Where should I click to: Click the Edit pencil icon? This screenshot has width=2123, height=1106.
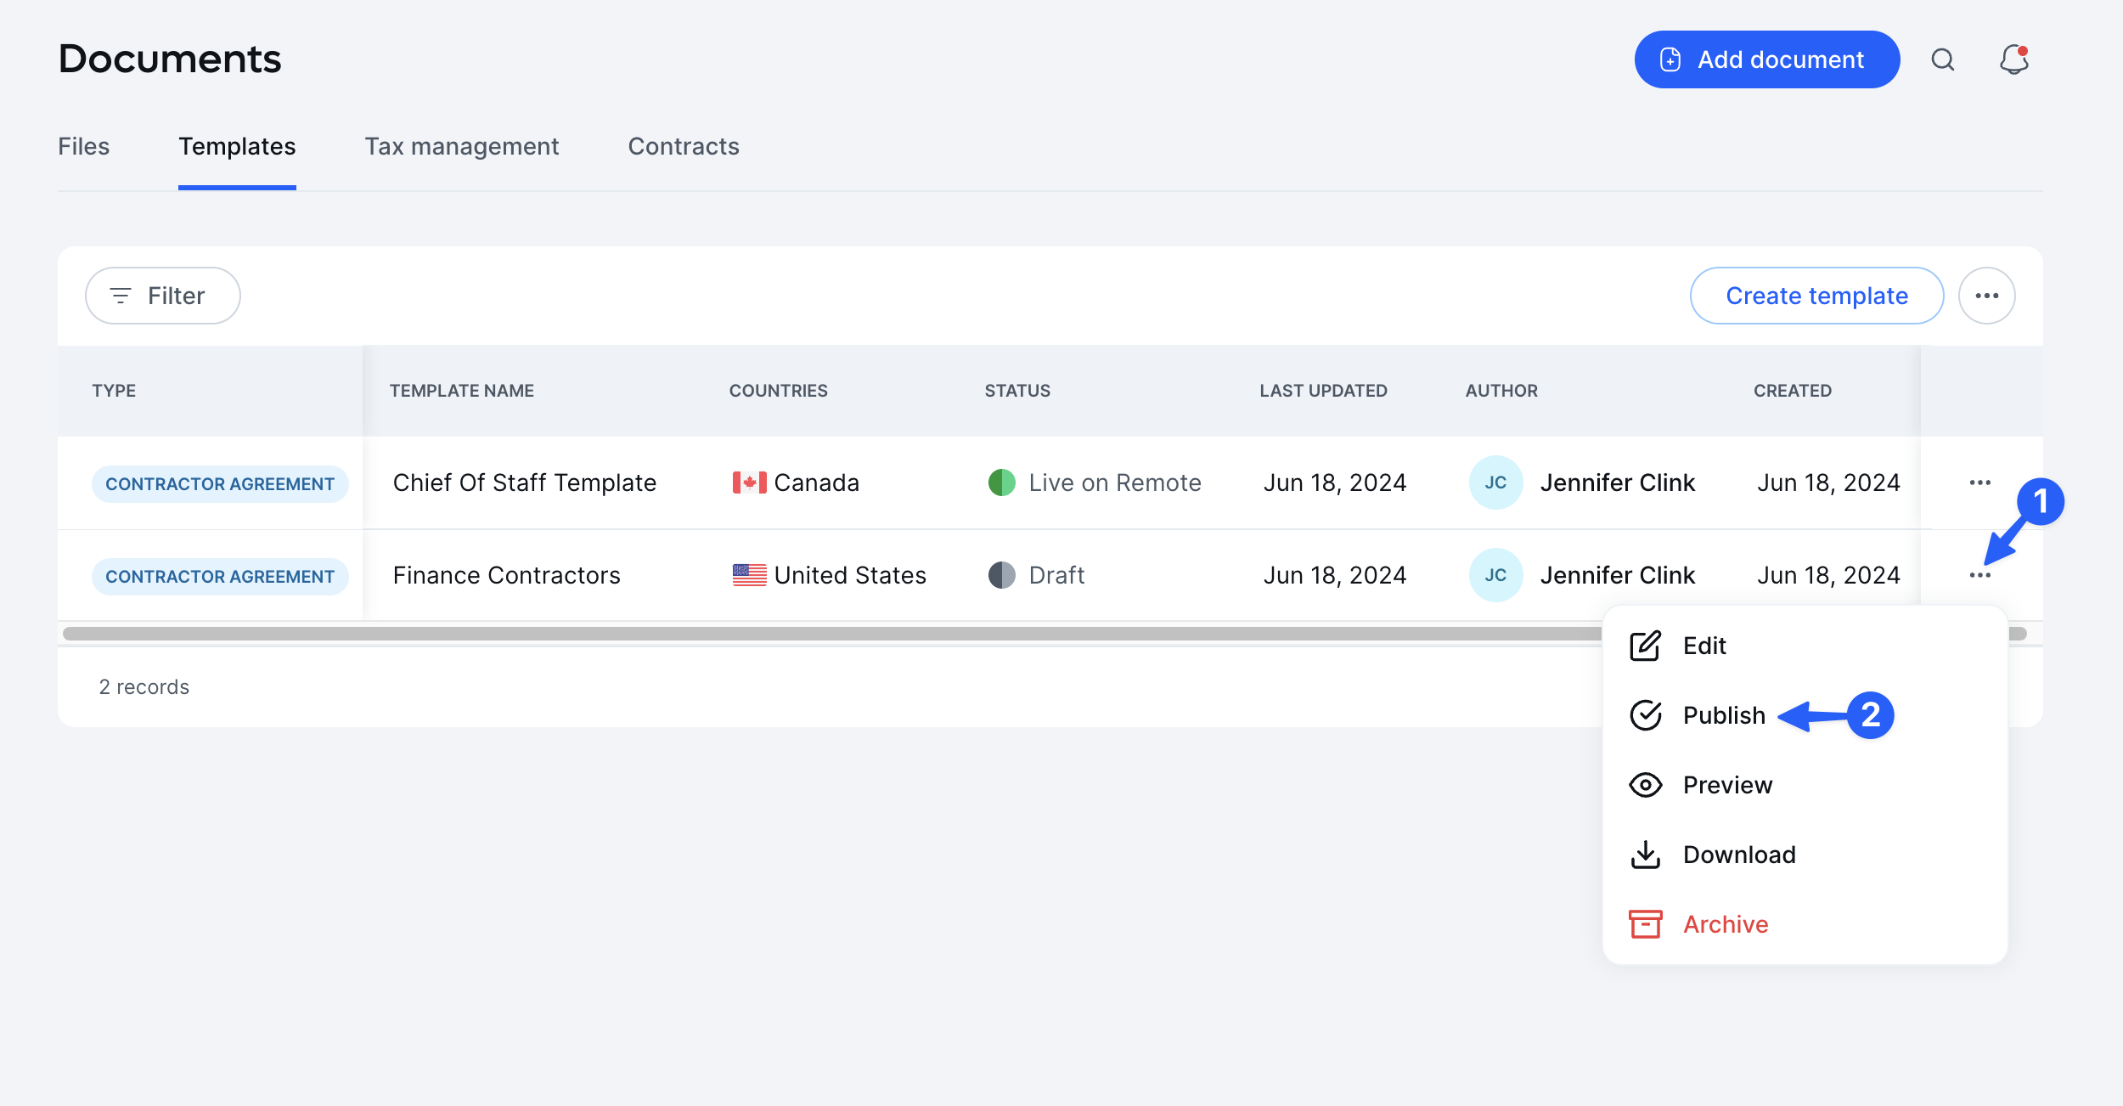1646,646
